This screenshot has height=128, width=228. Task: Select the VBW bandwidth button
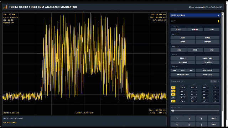pyautogui.click(x=212, y=50)
